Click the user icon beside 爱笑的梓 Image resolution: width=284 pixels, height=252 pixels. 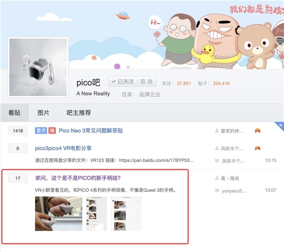[x=217, y=131]
